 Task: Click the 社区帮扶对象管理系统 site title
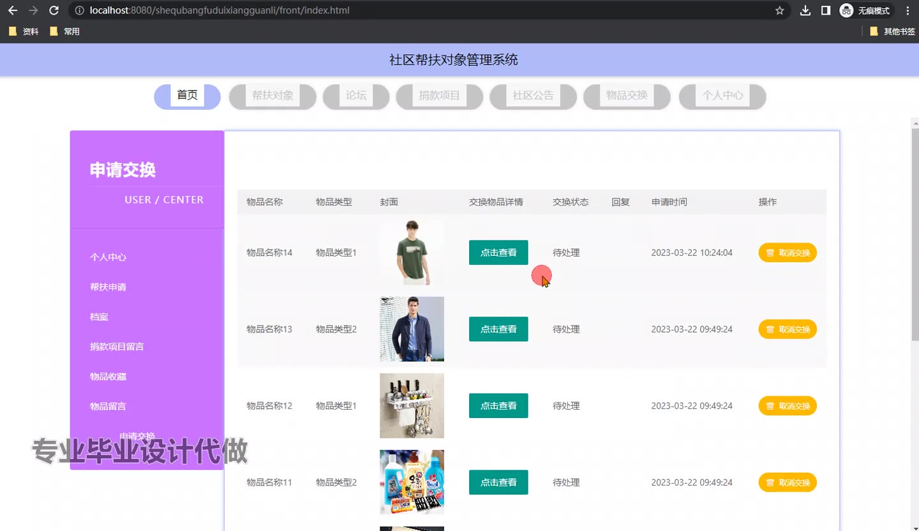(x=454, y=60)
